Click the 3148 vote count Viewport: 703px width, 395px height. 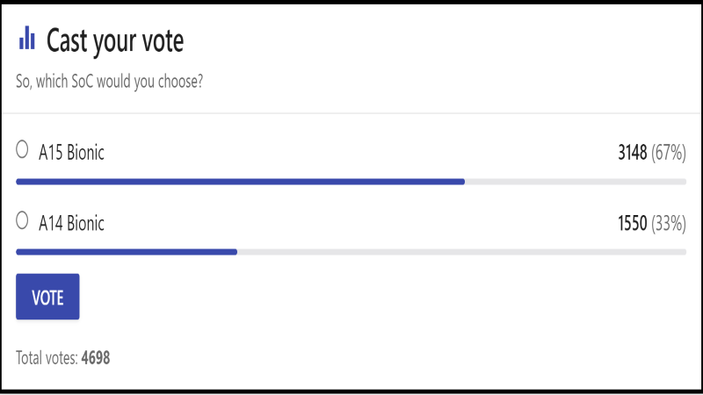point(632,153)
